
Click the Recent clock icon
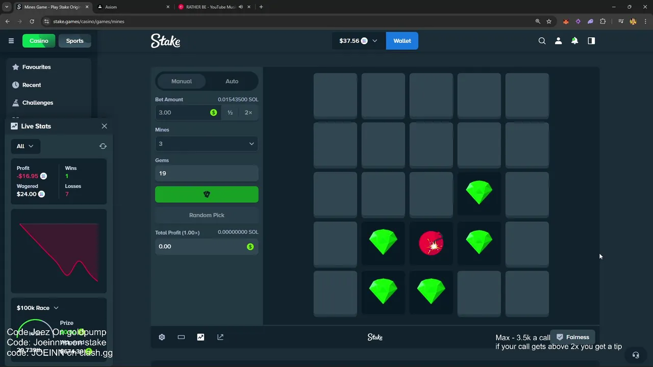point(15,85)
